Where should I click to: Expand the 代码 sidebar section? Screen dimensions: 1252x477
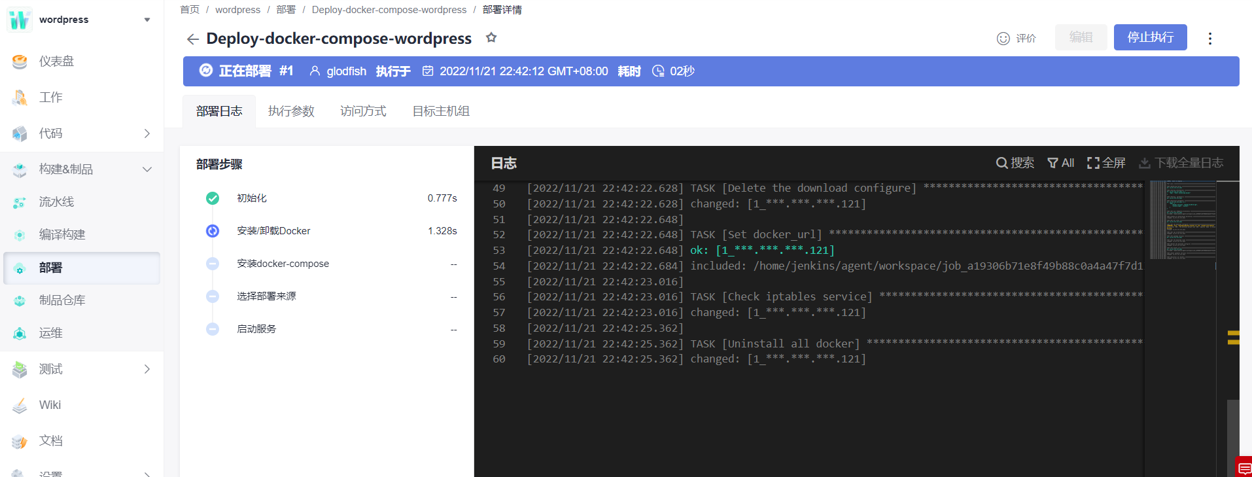pyautogui.click(x=82, y=133)
